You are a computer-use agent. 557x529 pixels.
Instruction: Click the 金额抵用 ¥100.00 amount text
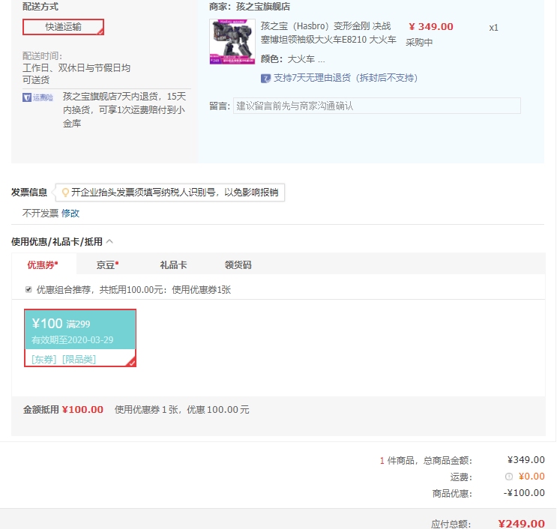pos(82,410)
